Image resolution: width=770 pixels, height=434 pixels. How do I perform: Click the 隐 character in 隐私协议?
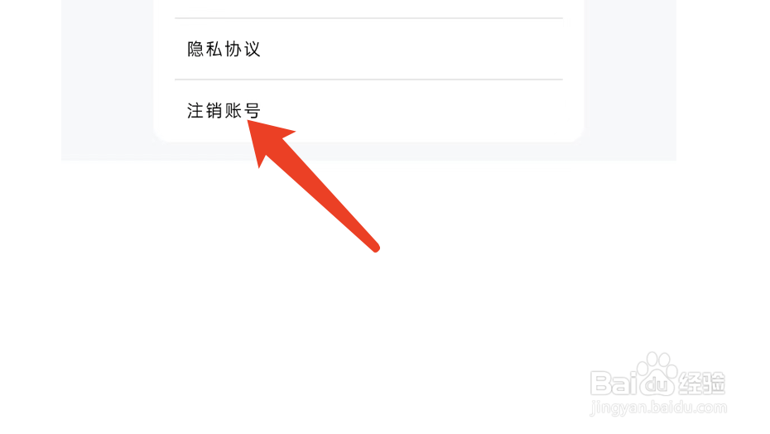pos(195,49)
